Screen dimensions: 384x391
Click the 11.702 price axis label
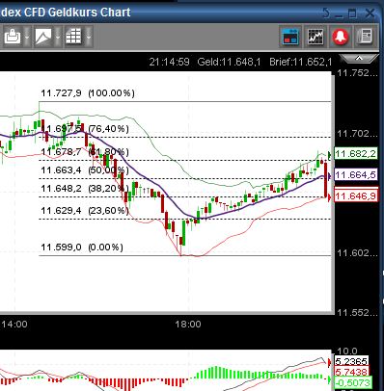[x=357, y=133]
